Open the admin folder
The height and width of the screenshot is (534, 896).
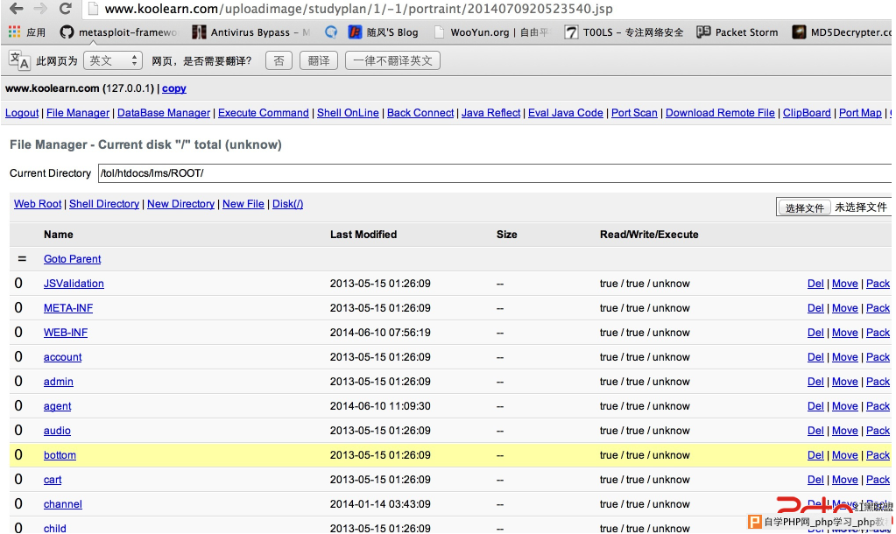(x=59, y=382)
